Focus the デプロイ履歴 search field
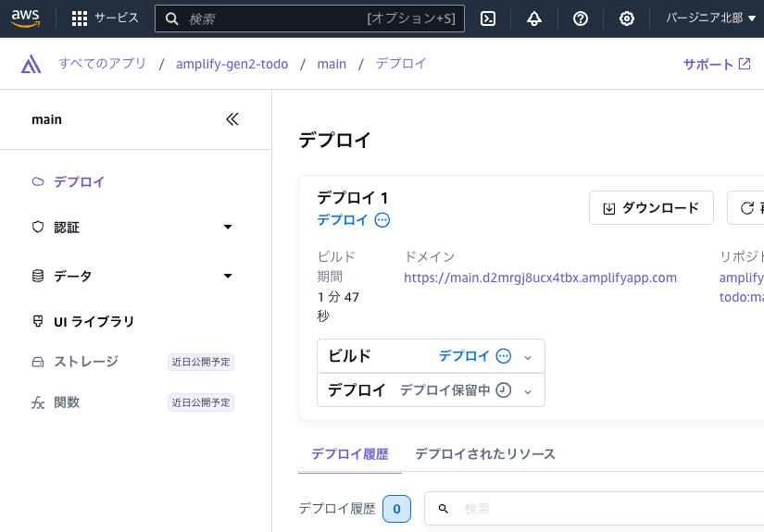764x532 pixels. (594, 509)
